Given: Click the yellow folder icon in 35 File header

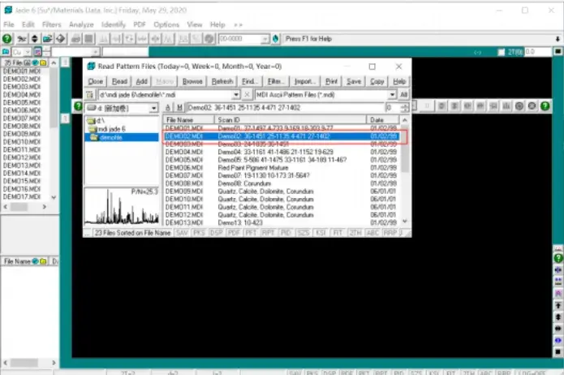Looking at the screenshot, I should point(44,62).
